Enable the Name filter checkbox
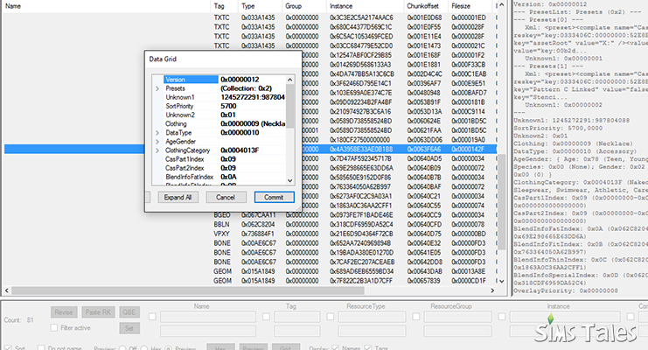Viewport: 648px width, 350px height. (x=152, y=317)
